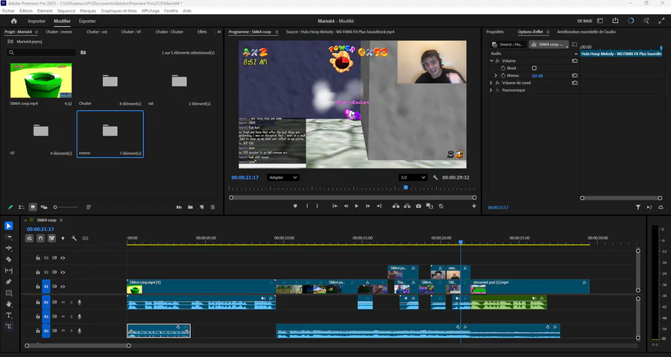Play the Program monitor video
This screenshot has height=357, width=671.
356,206
